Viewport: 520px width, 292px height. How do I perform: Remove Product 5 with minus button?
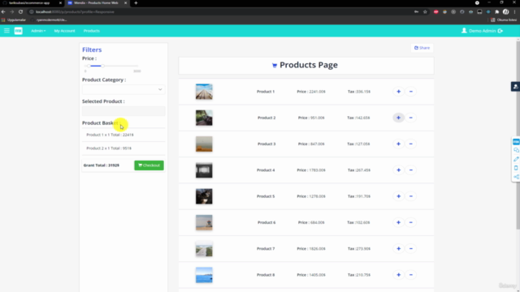tap(410, 196)
